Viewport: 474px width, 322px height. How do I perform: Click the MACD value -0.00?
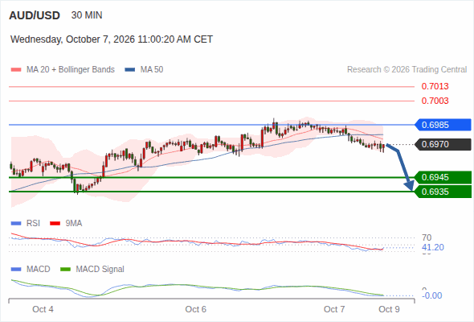coord(431,295)
